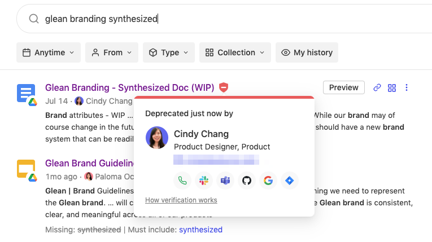Click the red deprecated shield badge
The width and height of the screenshot is (432, 242).
tap(224, 87)
